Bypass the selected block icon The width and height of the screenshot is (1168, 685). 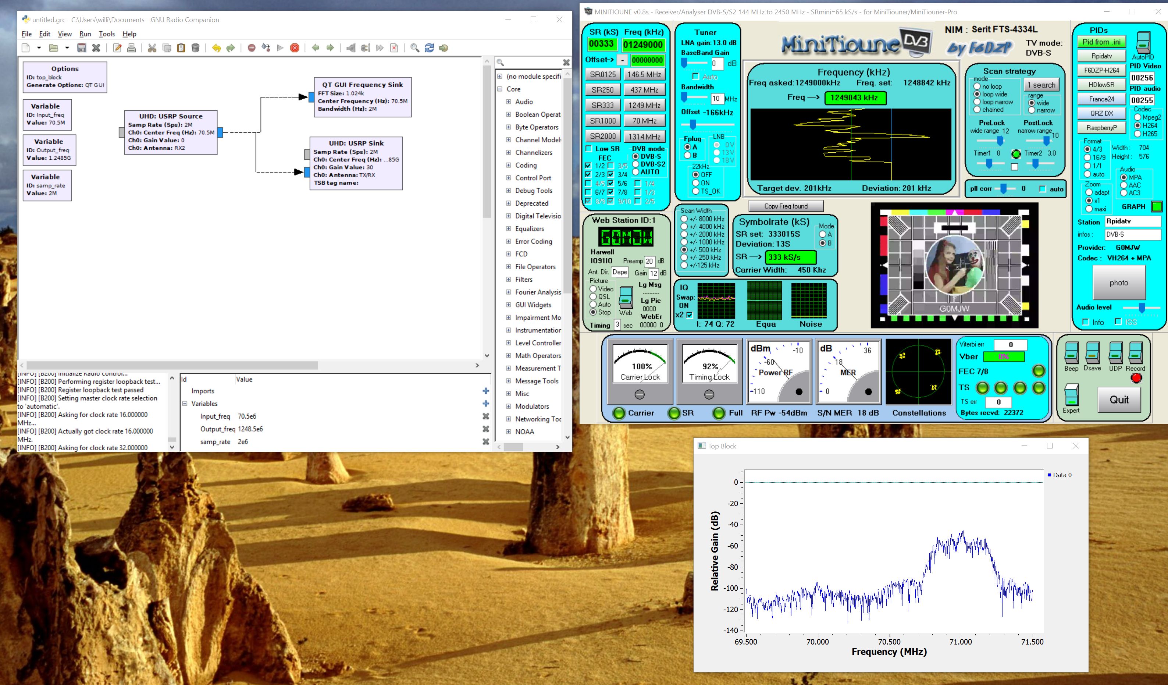point(380,48)
